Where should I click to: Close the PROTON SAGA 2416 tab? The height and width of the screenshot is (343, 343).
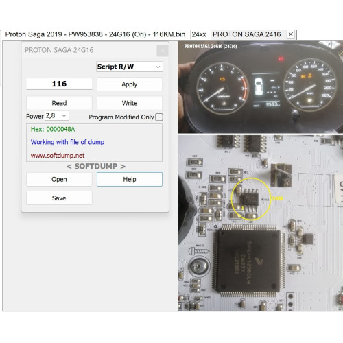tap(291, 34)
